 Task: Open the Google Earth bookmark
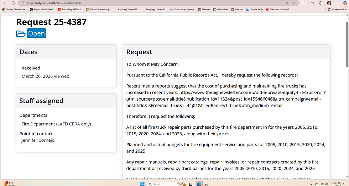coord(254,10)
